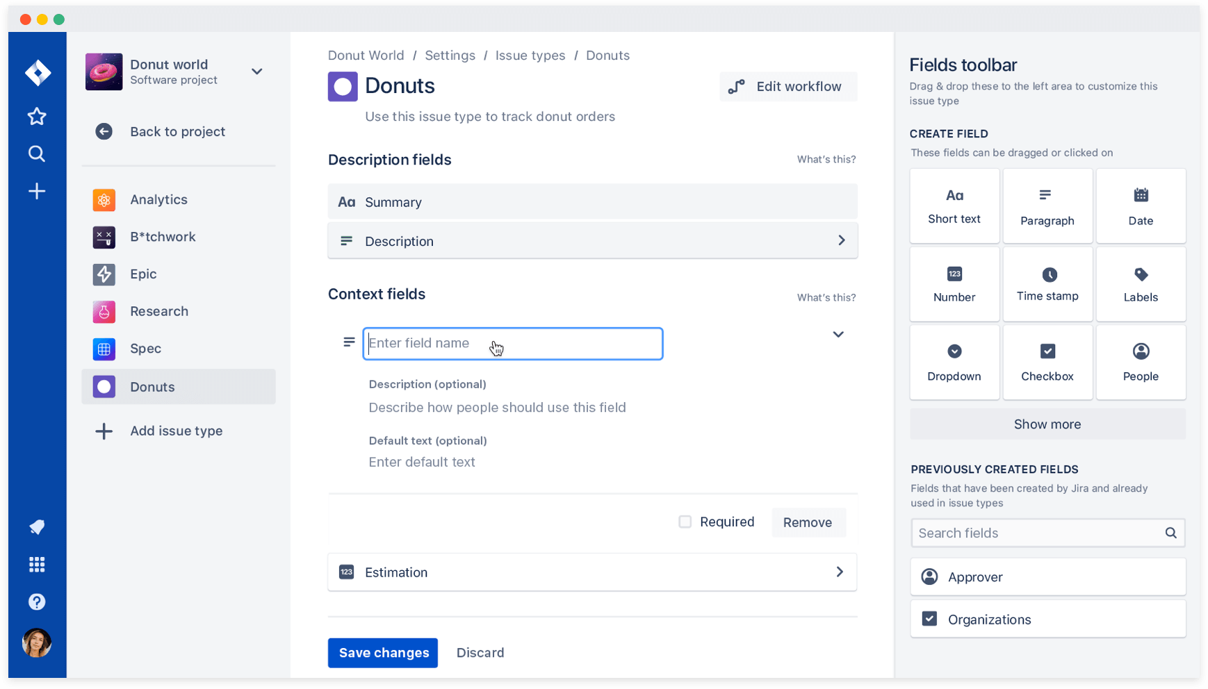Add a Short text field
Image resolution: width=1208 pixels, height=689 pixels.
(x=954, y=206)
